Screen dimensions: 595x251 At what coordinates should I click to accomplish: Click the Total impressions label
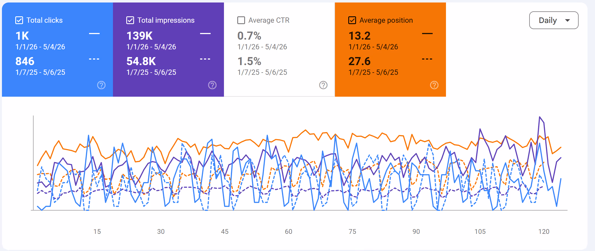[166, 20]
